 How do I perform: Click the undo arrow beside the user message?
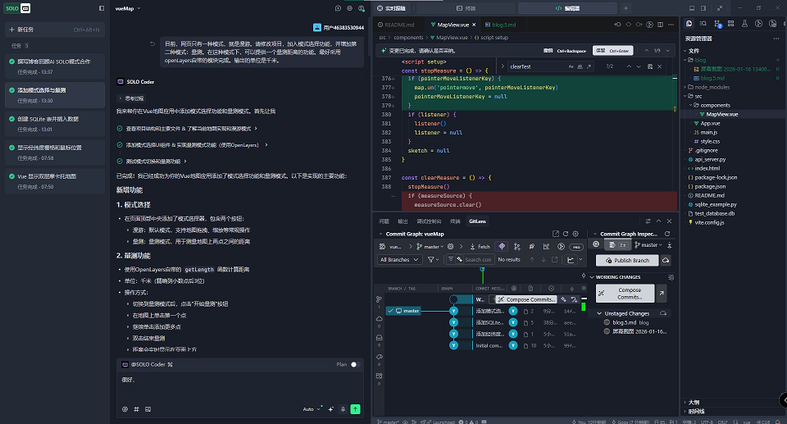point(152,43)
